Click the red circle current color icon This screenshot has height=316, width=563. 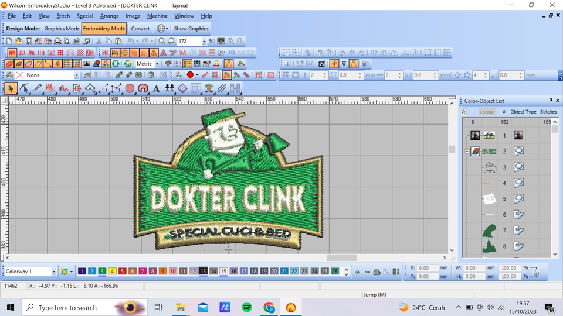coord(190,75)
